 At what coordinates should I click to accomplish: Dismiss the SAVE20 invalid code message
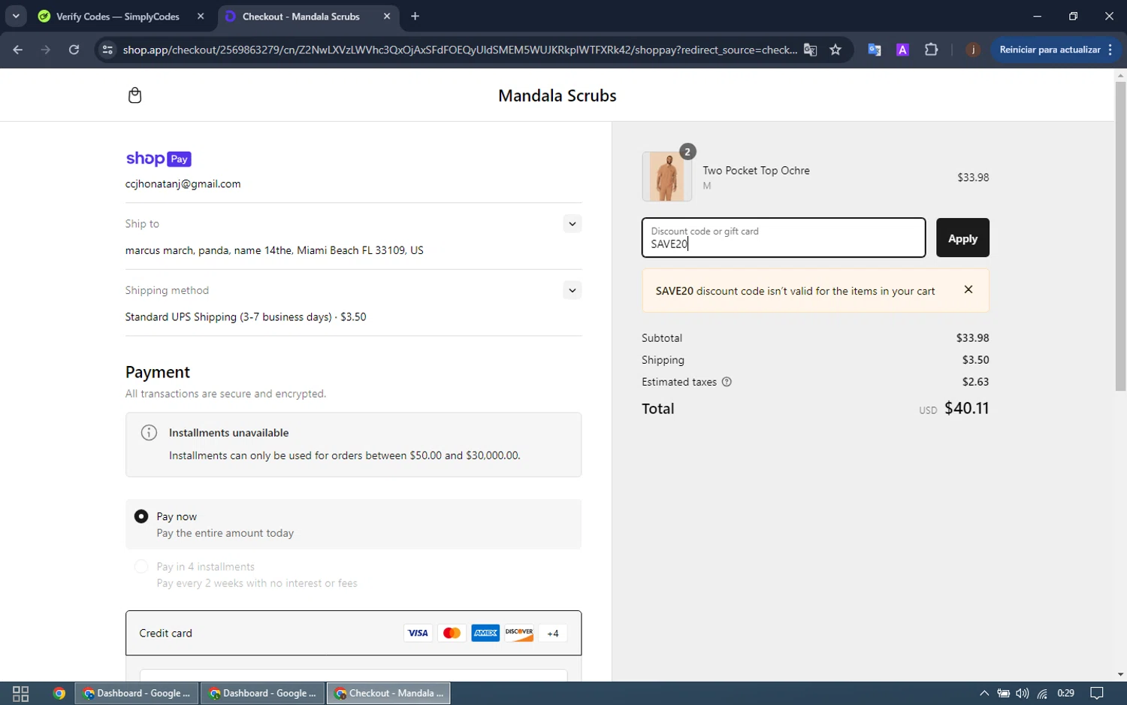[x=968, y=289]
